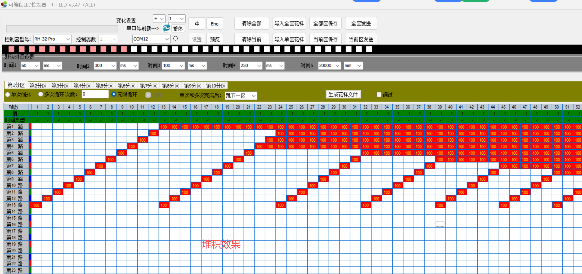Screen dimensions: 582x274
Task: Enable the 调试 debug checkbox
Action: [x=379, y=94]
